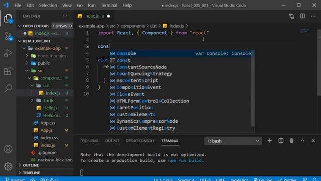
Task: Open the Source Control view
Action: point(8,36)
